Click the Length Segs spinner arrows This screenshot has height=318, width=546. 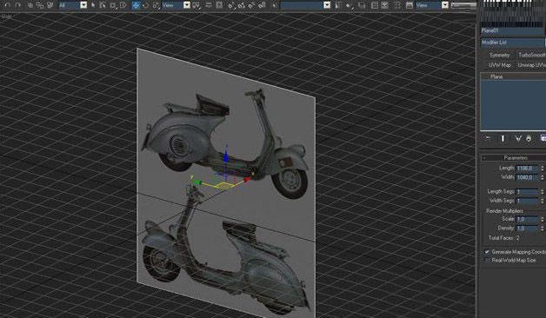pyautogui.click(x=542, y=192)
